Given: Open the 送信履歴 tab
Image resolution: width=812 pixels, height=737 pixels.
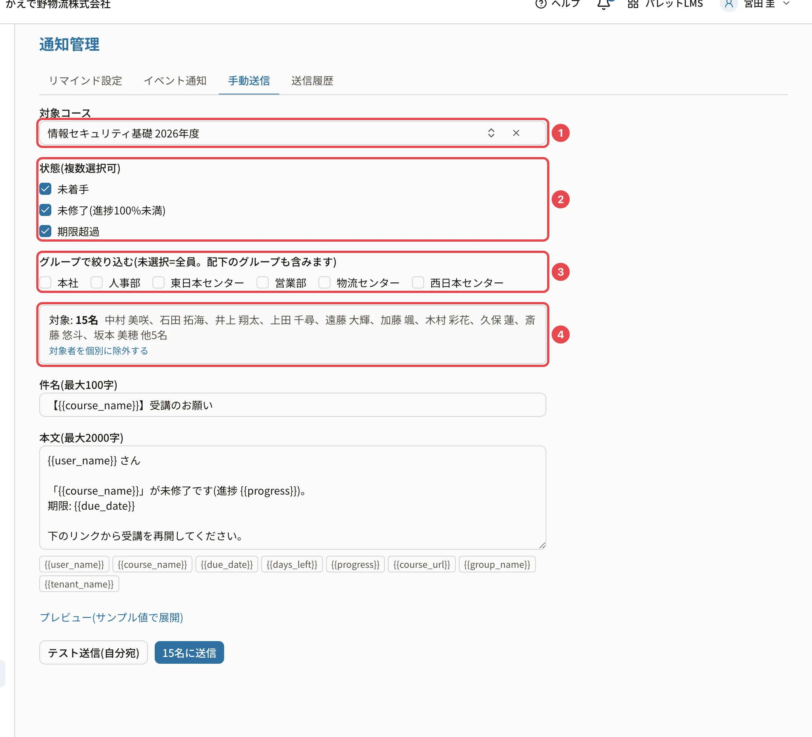Looking at the screenshot, I should pyautogui.click(x=312, y=80).
